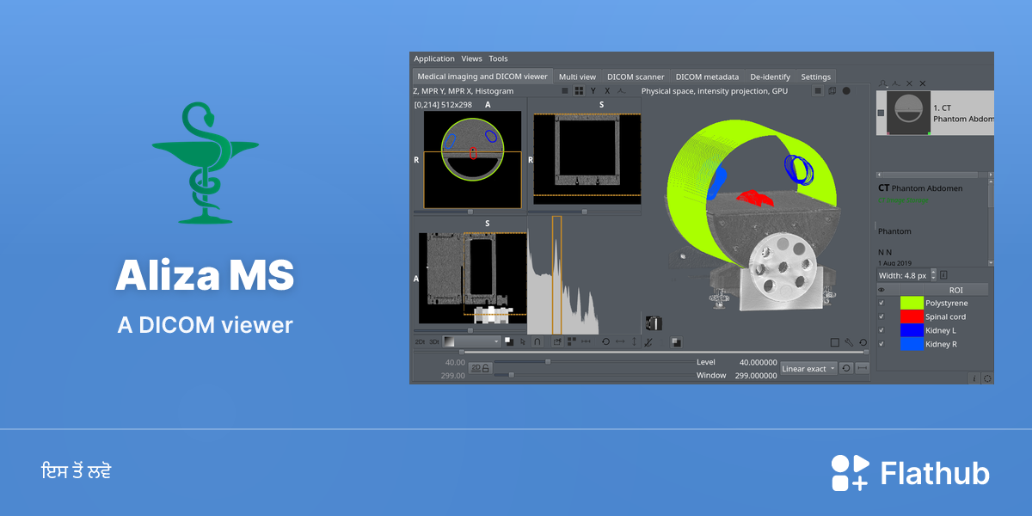The height and width of the screenshot is (516, 1032).
Task: Open the Settings tab
Action: (x=816, y=77)
